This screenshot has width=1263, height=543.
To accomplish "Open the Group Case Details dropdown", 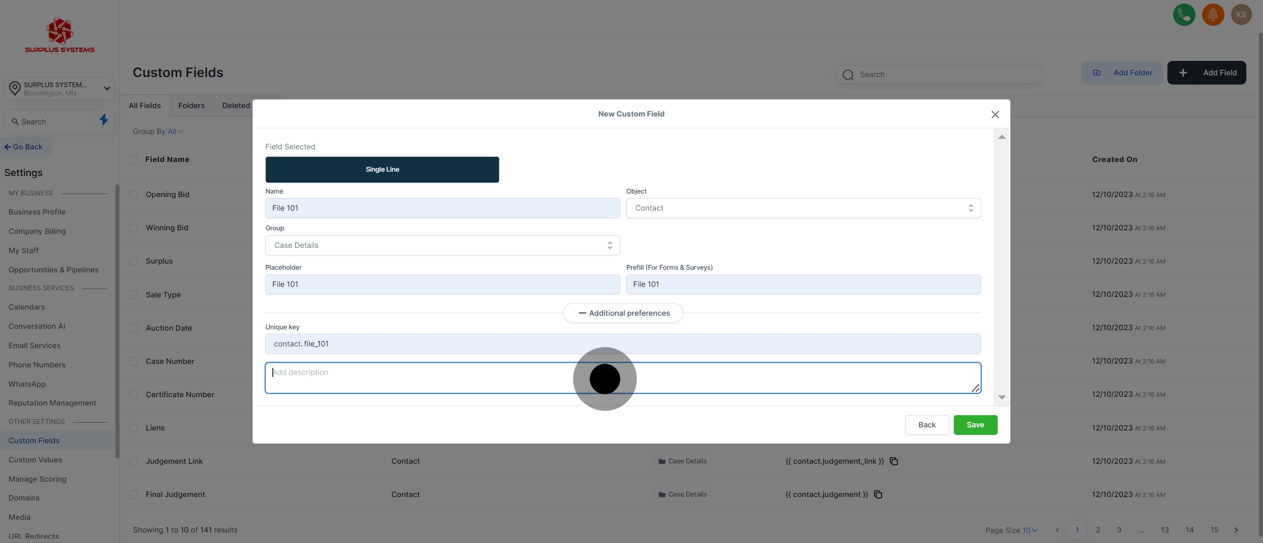I will pos(442,245).
